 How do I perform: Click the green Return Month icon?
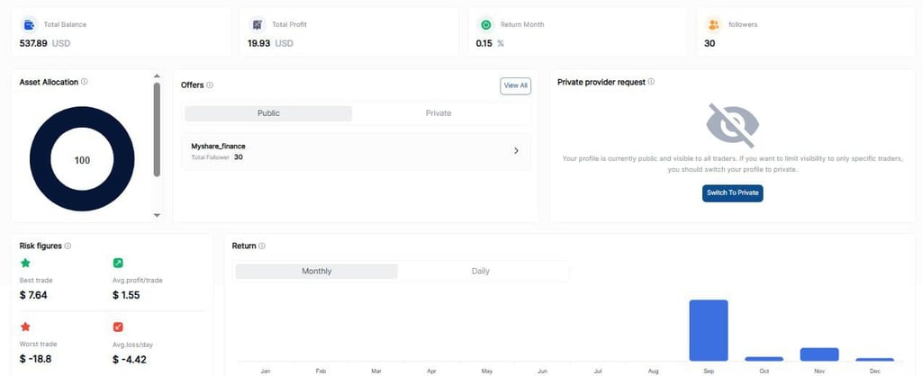tap(485, 25)
